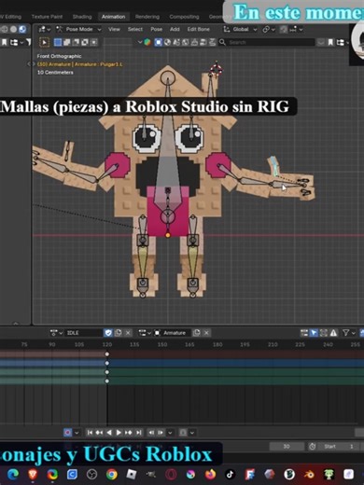Screen dimensions: 364x485
Task: Open the Animation workspace tab
Action: [114, 17]
